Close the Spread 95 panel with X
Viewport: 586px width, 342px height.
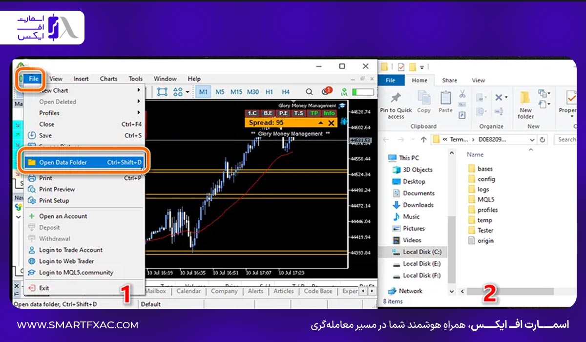(x=332, y=123)
